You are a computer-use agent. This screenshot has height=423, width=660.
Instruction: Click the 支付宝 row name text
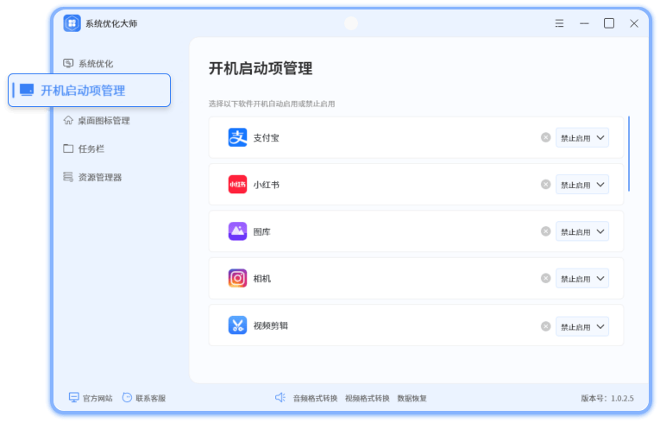tap(266, 138)
